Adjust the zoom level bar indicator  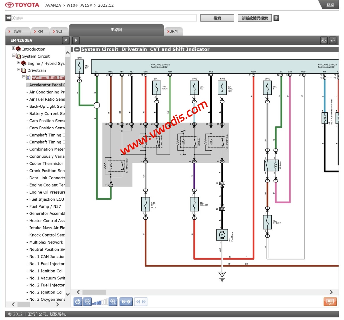click(100, 302)
